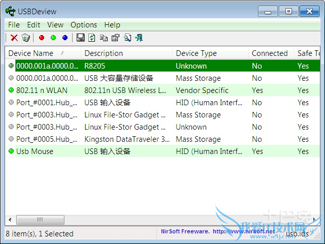This screenshot has width=325, height=244.
Task: Select the Port_#0001.Hub_ device row
Action: click(164, 103)
